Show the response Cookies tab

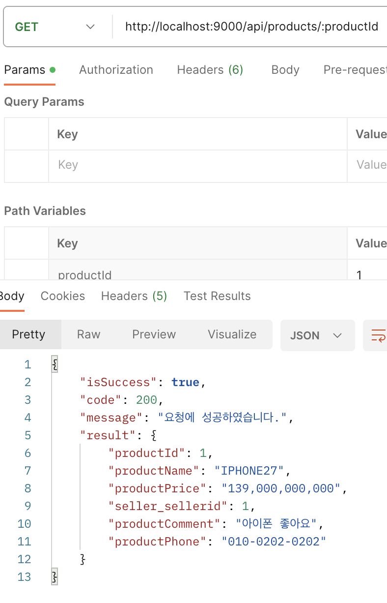[63, 296]
